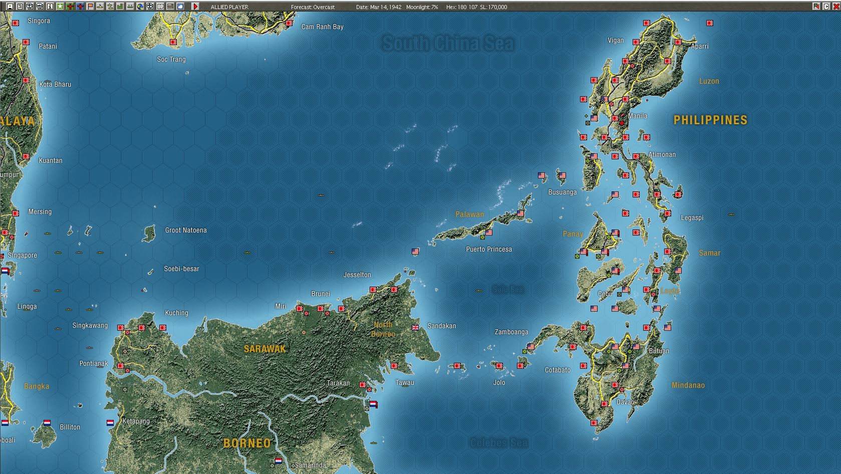Viewport: 841px width, 474px height.
Task: Click the 'Mindanao' island label
Action: 688,385
